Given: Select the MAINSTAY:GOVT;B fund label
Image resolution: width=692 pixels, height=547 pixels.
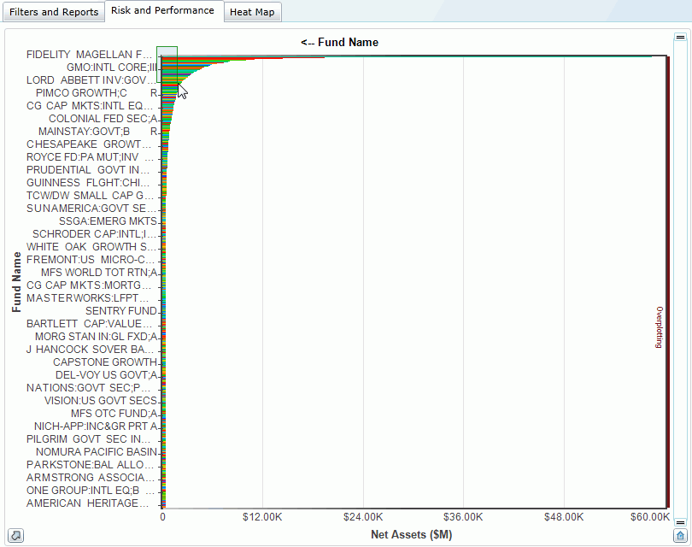Looking at the screenshot, I should tap(97, 131).
